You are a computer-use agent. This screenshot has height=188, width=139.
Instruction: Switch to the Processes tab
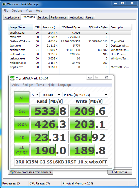coord(28,17)
